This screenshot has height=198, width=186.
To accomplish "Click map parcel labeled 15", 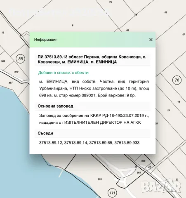I will (3, 33).
